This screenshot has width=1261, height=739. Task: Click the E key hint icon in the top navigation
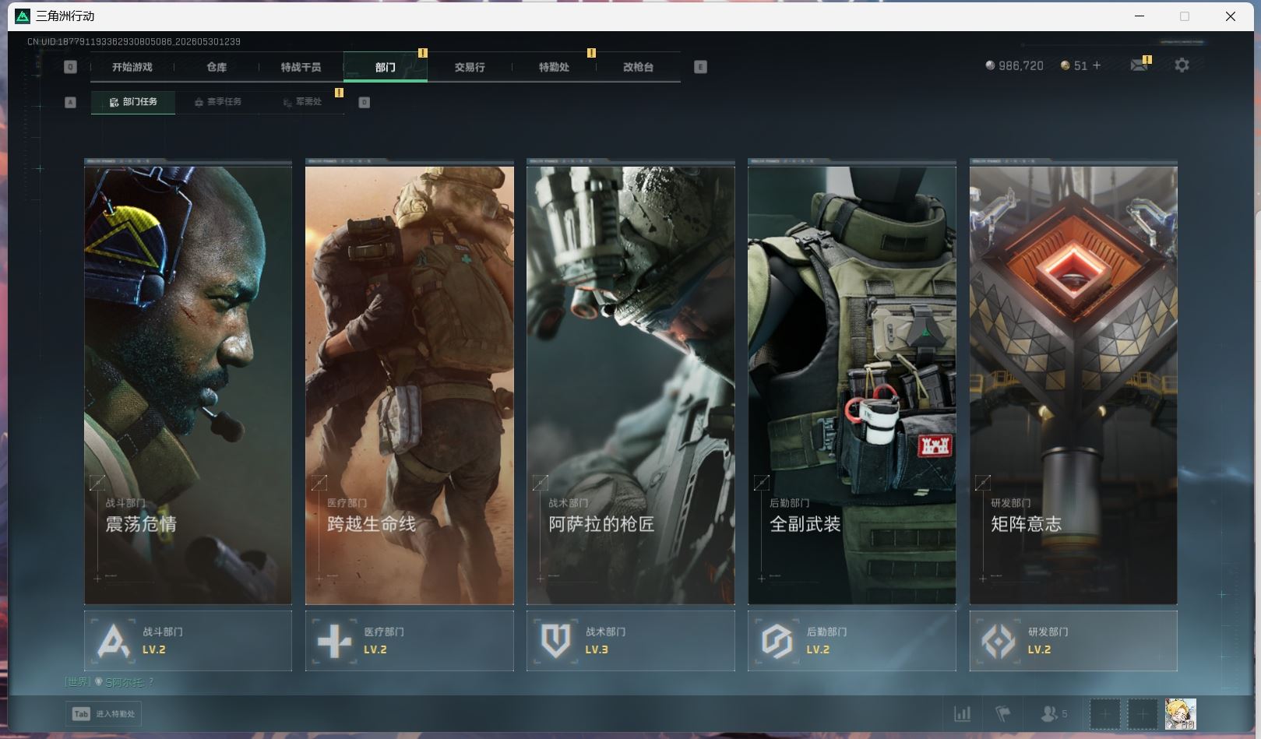pyautogui.click(x=700, y=67)
